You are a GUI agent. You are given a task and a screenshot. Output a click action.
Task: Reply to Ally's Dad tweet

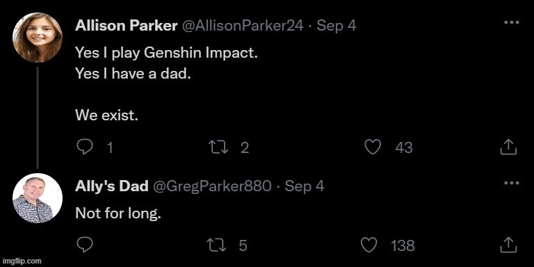84,245
